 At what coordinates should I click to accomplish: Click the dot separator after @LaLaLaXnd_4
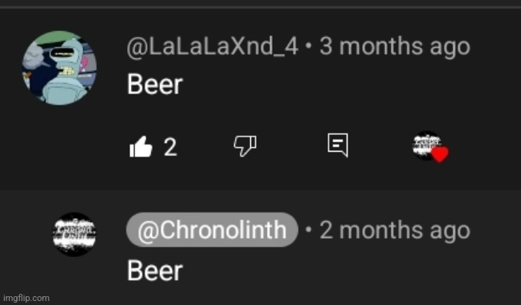[x=308, y=47]
